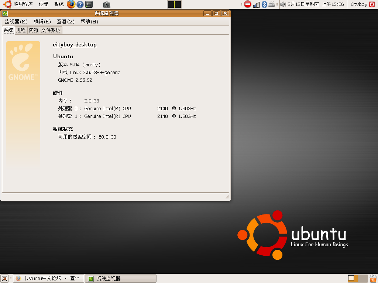378x283 pixels.
Task: Click the red power shutdown icon
Action: point(372,4)
